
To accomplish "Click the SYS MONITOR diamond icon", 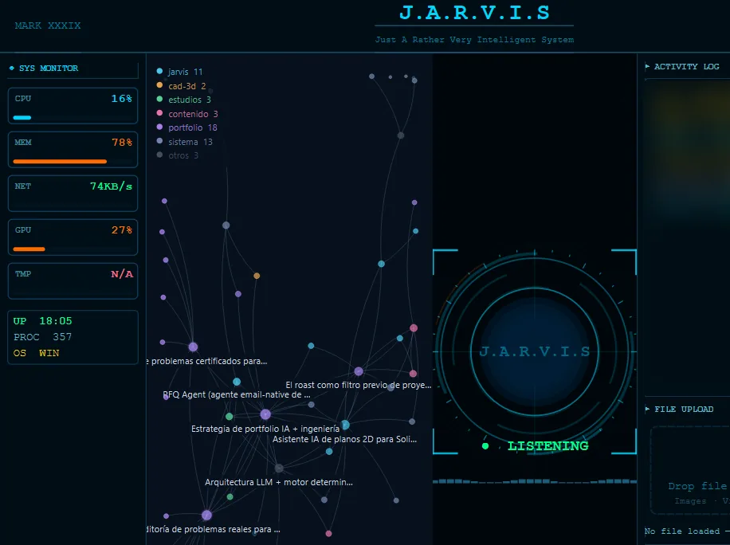I will pos(12,68).
